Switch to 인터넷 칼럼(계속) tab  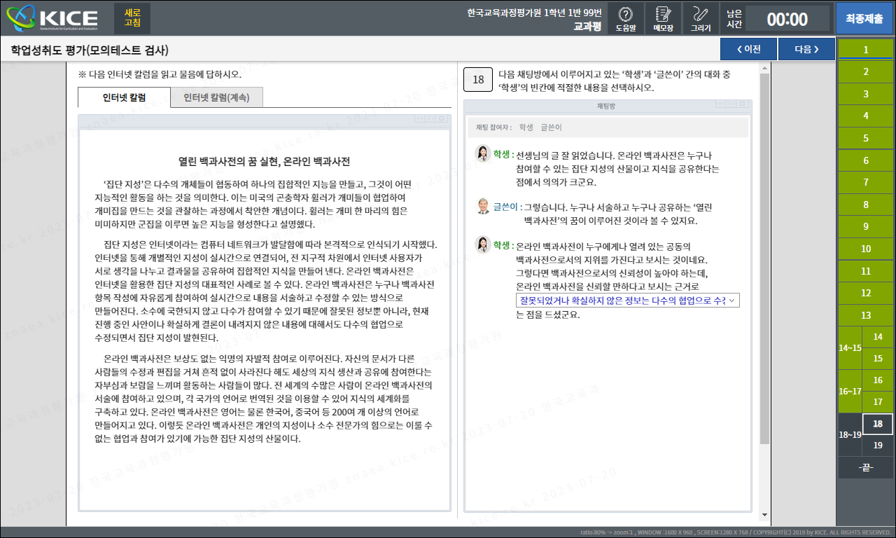tap(216, 97)
